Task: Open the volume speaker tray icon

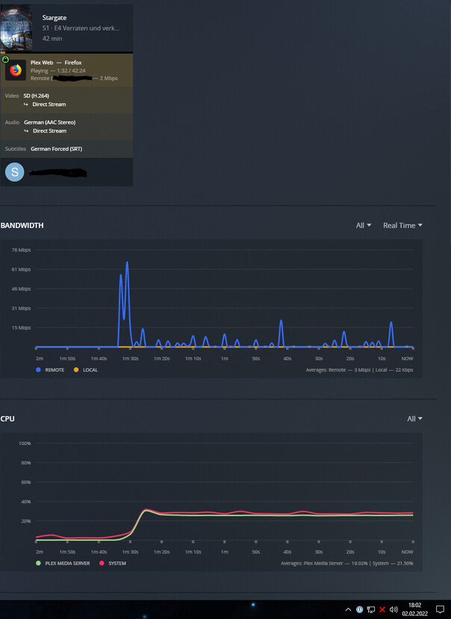Action: pos(394,609)
